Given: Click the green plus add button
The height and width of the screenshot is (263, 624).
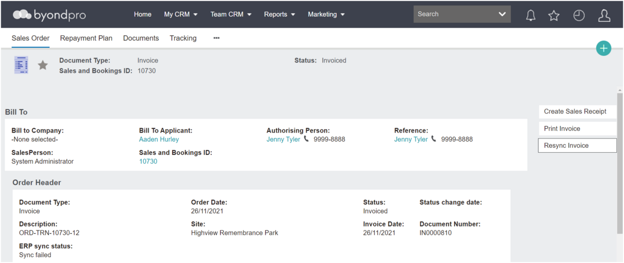Looking at the screenshot, I should (604, 48).
